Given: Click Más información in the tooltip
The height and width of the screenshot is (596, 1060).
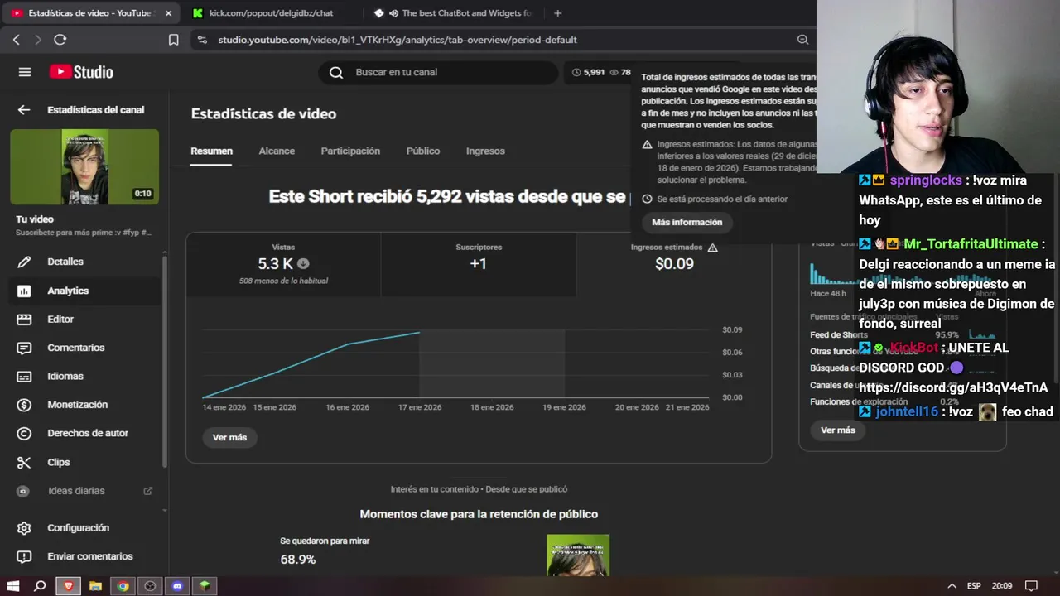Looking at the screenshot, I should click(x=687, y=222).
